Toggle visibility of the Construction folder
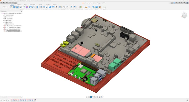 point(5,24)
